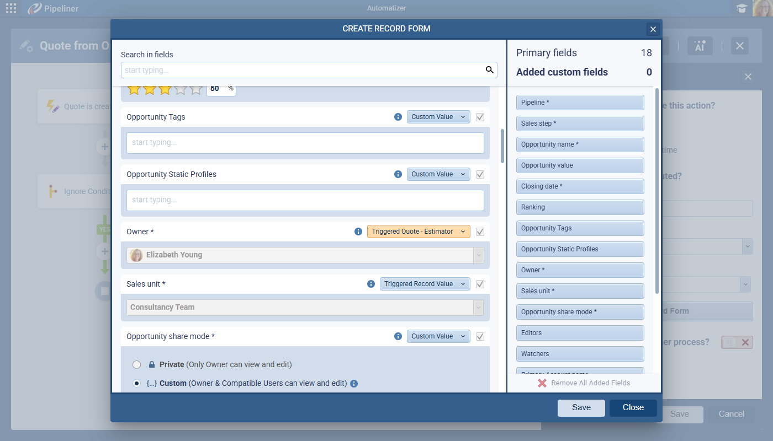Click the Close button in the dialog footer
Image resolution: width=773 pixels, height=441 pixels.
pos(633,407)
